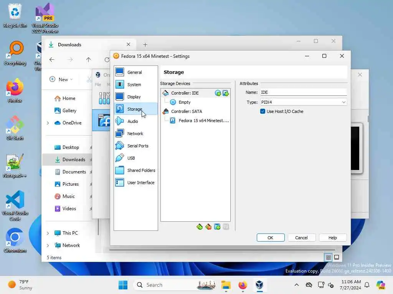Image resolution: width=393 pixels, height=294 pixels.
Task: Click Cancel in the Settings dialog
Action: (x=301, y=238)
